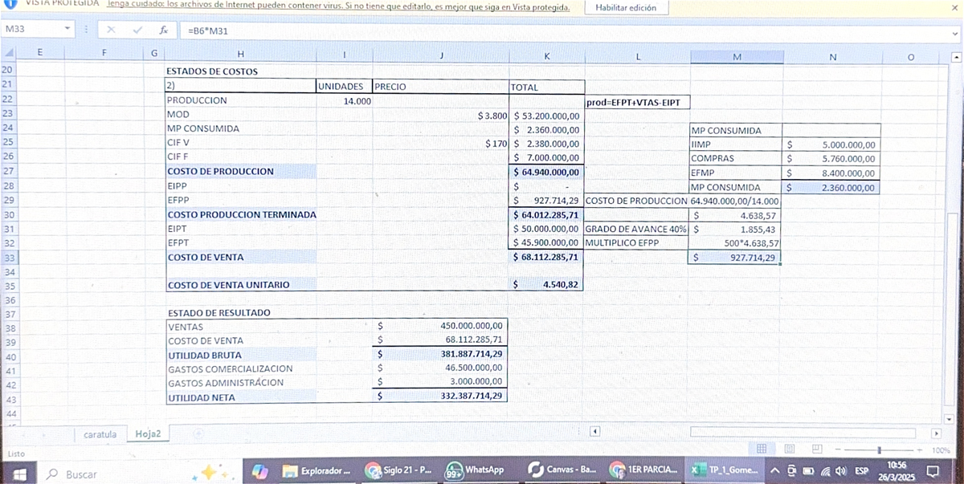964x484 pixels.
Task: Show hidden system tray icons
Action: [774, 470]
